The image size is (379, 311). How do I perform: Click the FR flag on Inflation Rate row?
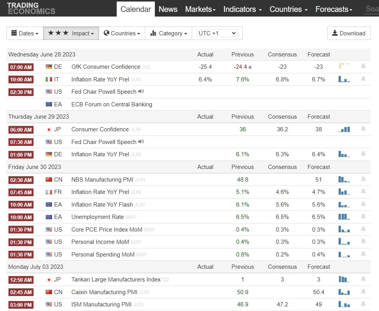point(49,192)
